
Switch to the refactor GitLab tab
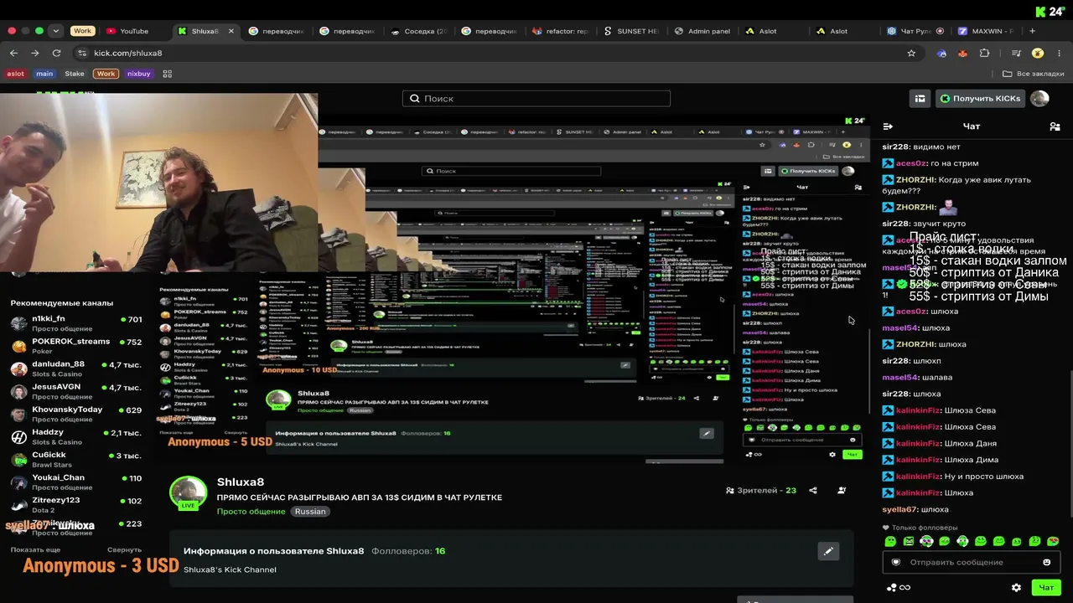coord(561,31)
